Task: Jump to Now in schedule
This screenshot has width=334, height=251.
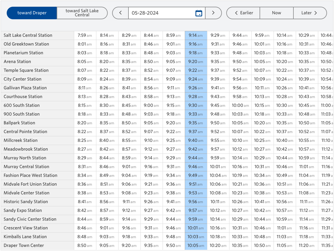Action: [276, 13]
